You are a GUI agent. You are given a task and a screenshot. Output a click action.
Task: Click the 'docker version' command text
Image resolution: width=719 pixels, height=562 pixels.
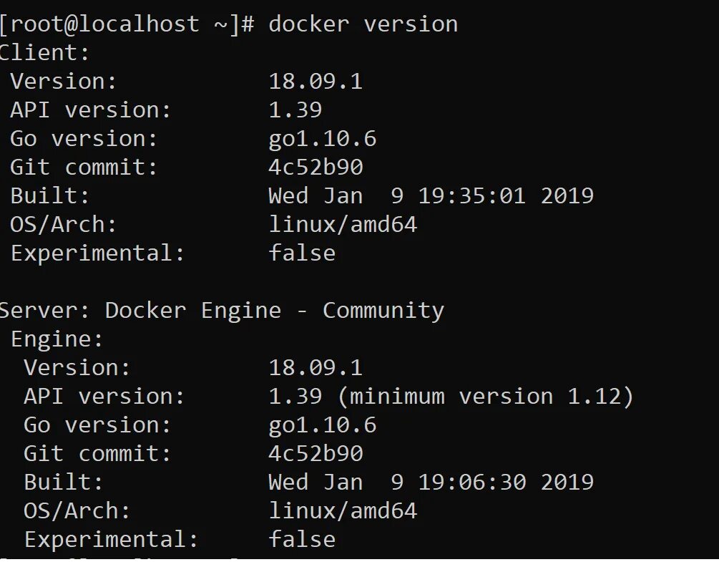[363, 24]
